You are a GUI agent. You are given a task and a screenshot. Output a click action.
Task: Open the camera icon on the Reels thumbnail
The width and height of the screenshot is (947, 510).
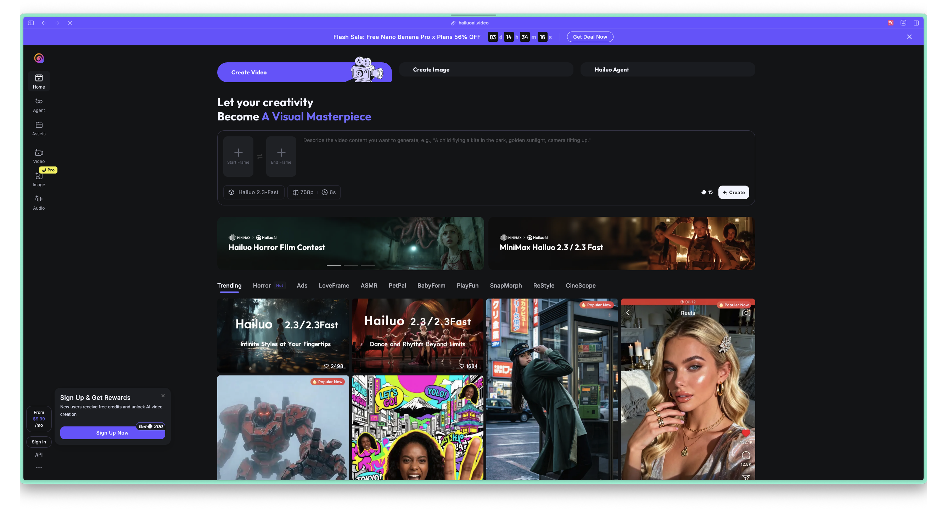tap(746, 313)
